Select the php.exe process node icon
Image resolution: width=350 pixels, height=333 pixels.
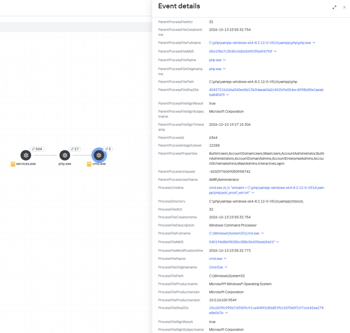(65, 155)
